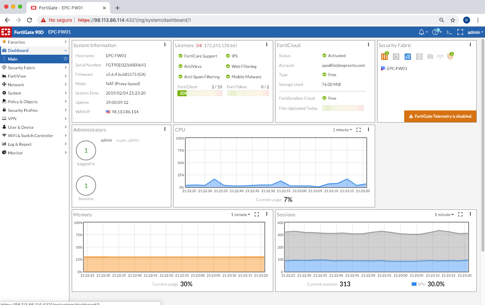This screenshot has height=305, width=485.
Task: Click the FortiAnalyzer pie chart fabric icon
Action: 396,56
